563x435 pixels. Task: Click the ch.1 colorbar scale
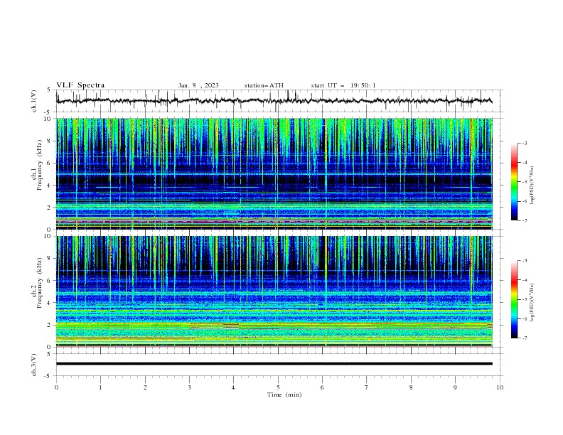point(515,182)
